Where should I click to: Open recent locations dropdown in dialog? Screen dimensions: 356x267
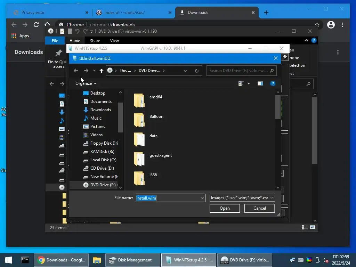[x=94, y=71]
